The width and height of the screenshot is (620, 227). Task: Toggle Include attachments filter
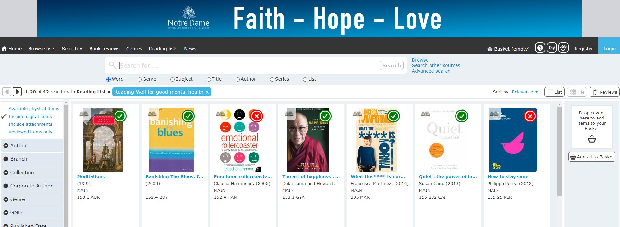pos(30,124)
